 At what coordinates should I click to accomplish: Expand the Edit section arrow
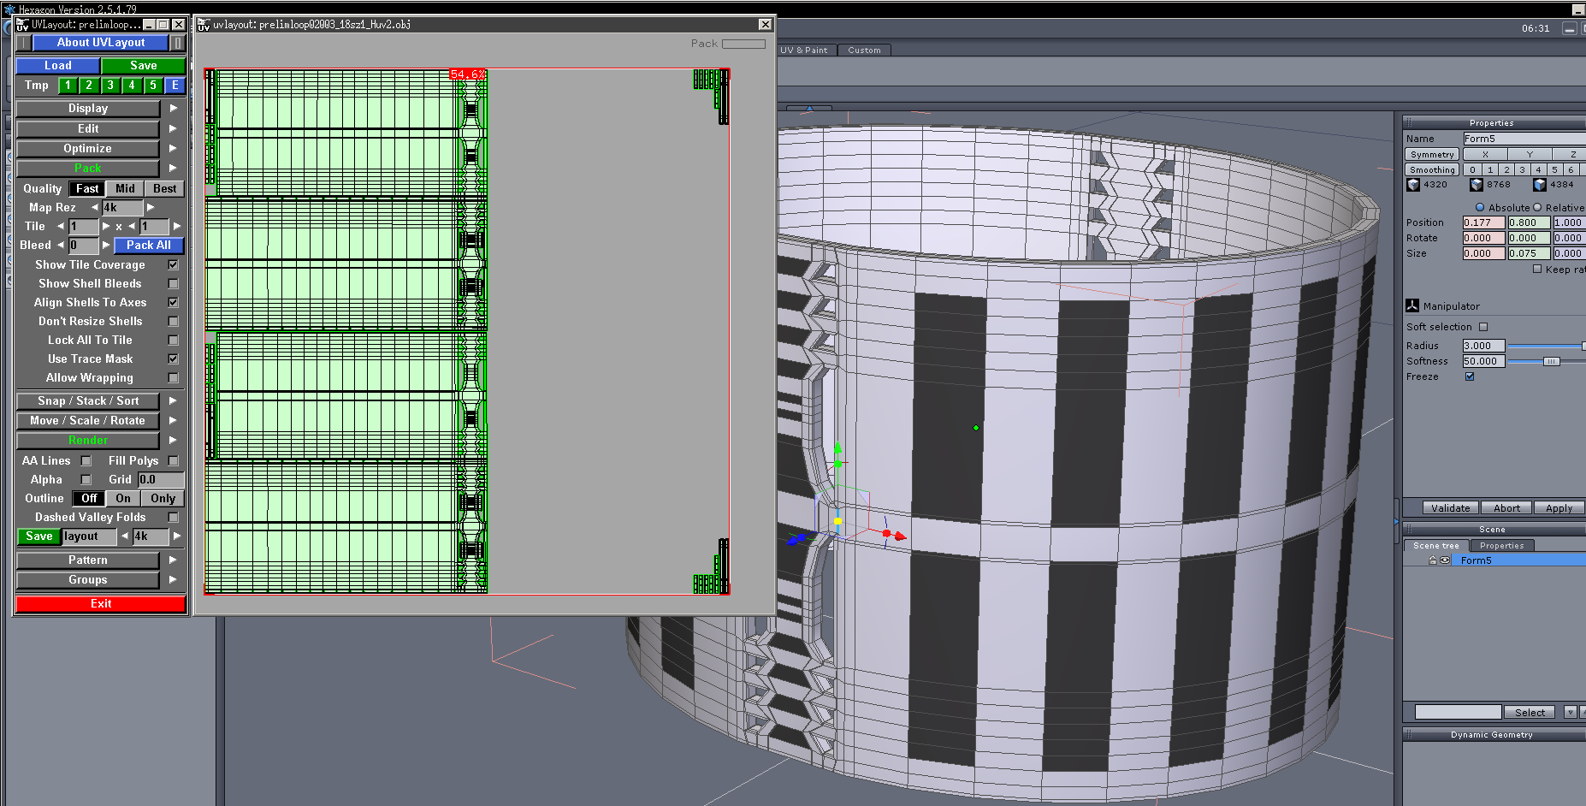(174, 129)
